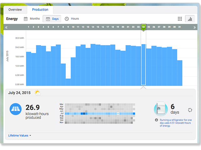Select day 15 in the date strip
The image size is (201, 150).
[98, 27]
